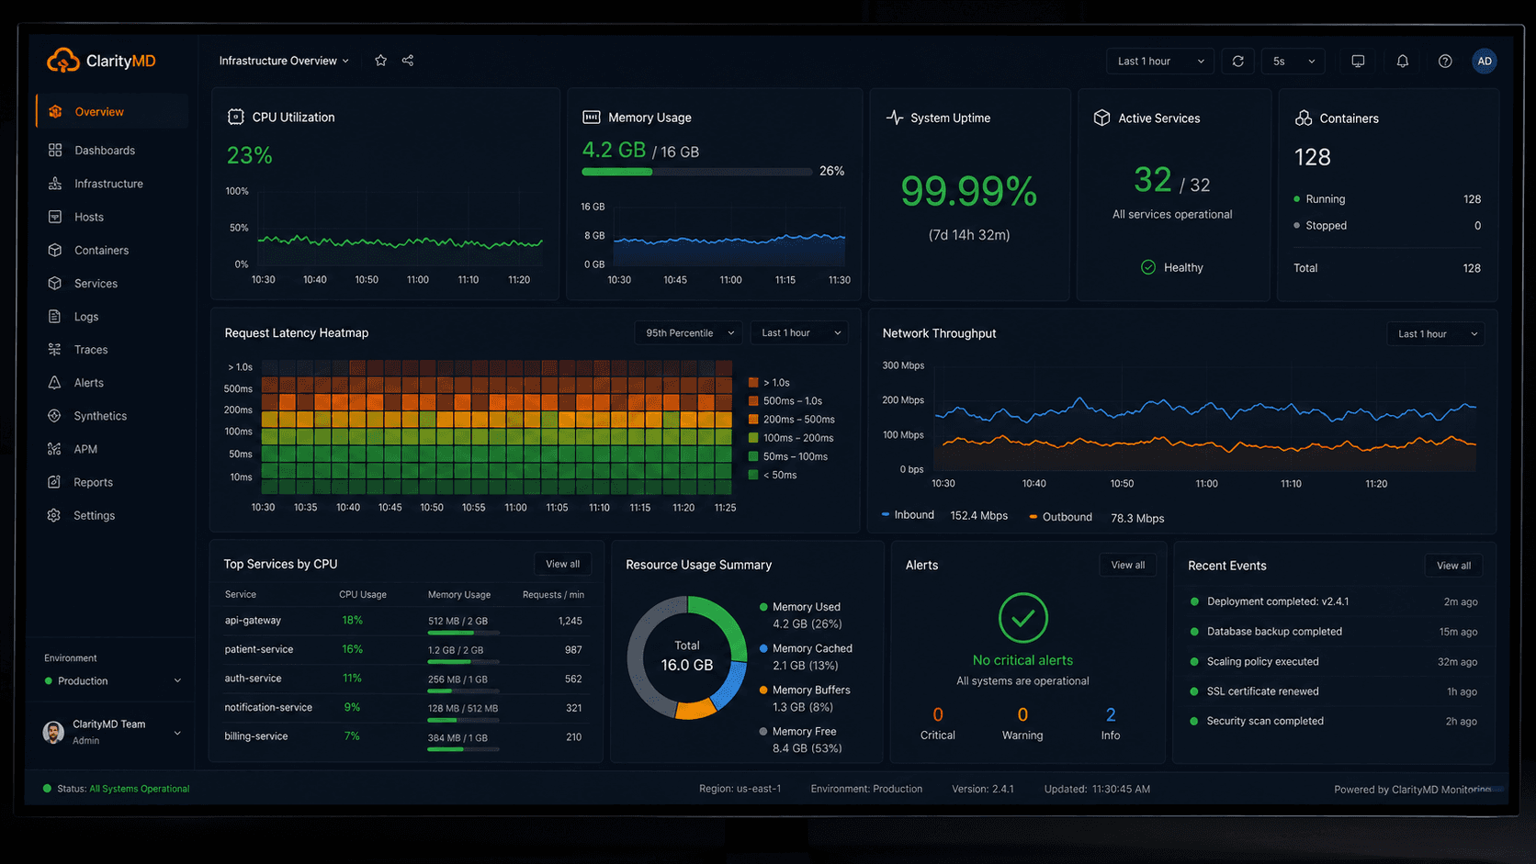Expand the Production environment selector
Image resolution: width=1536 pixels, height=864 pixels.
tap(111, 681)
